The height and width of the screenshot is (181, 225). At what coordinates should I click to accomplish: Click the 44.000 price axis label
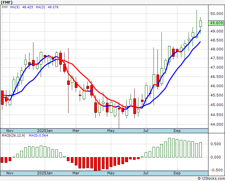(x=217, y=124)
